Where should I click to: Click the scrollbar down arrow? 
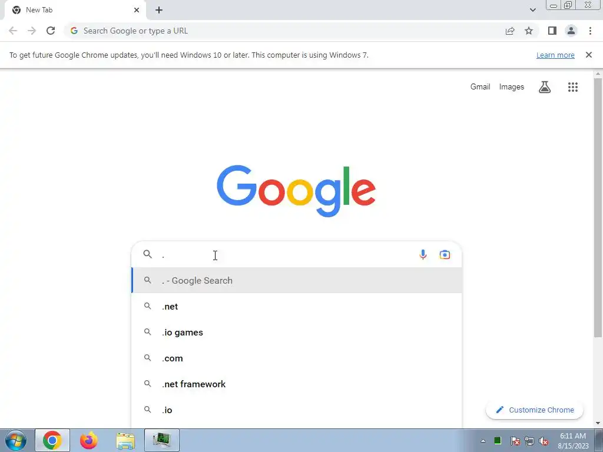pyautogui.click(x=598, y=423)
